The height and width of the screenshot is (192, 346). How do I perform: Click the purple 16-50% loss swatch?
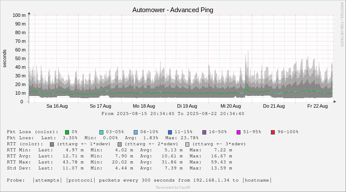(x=204, y=132)
